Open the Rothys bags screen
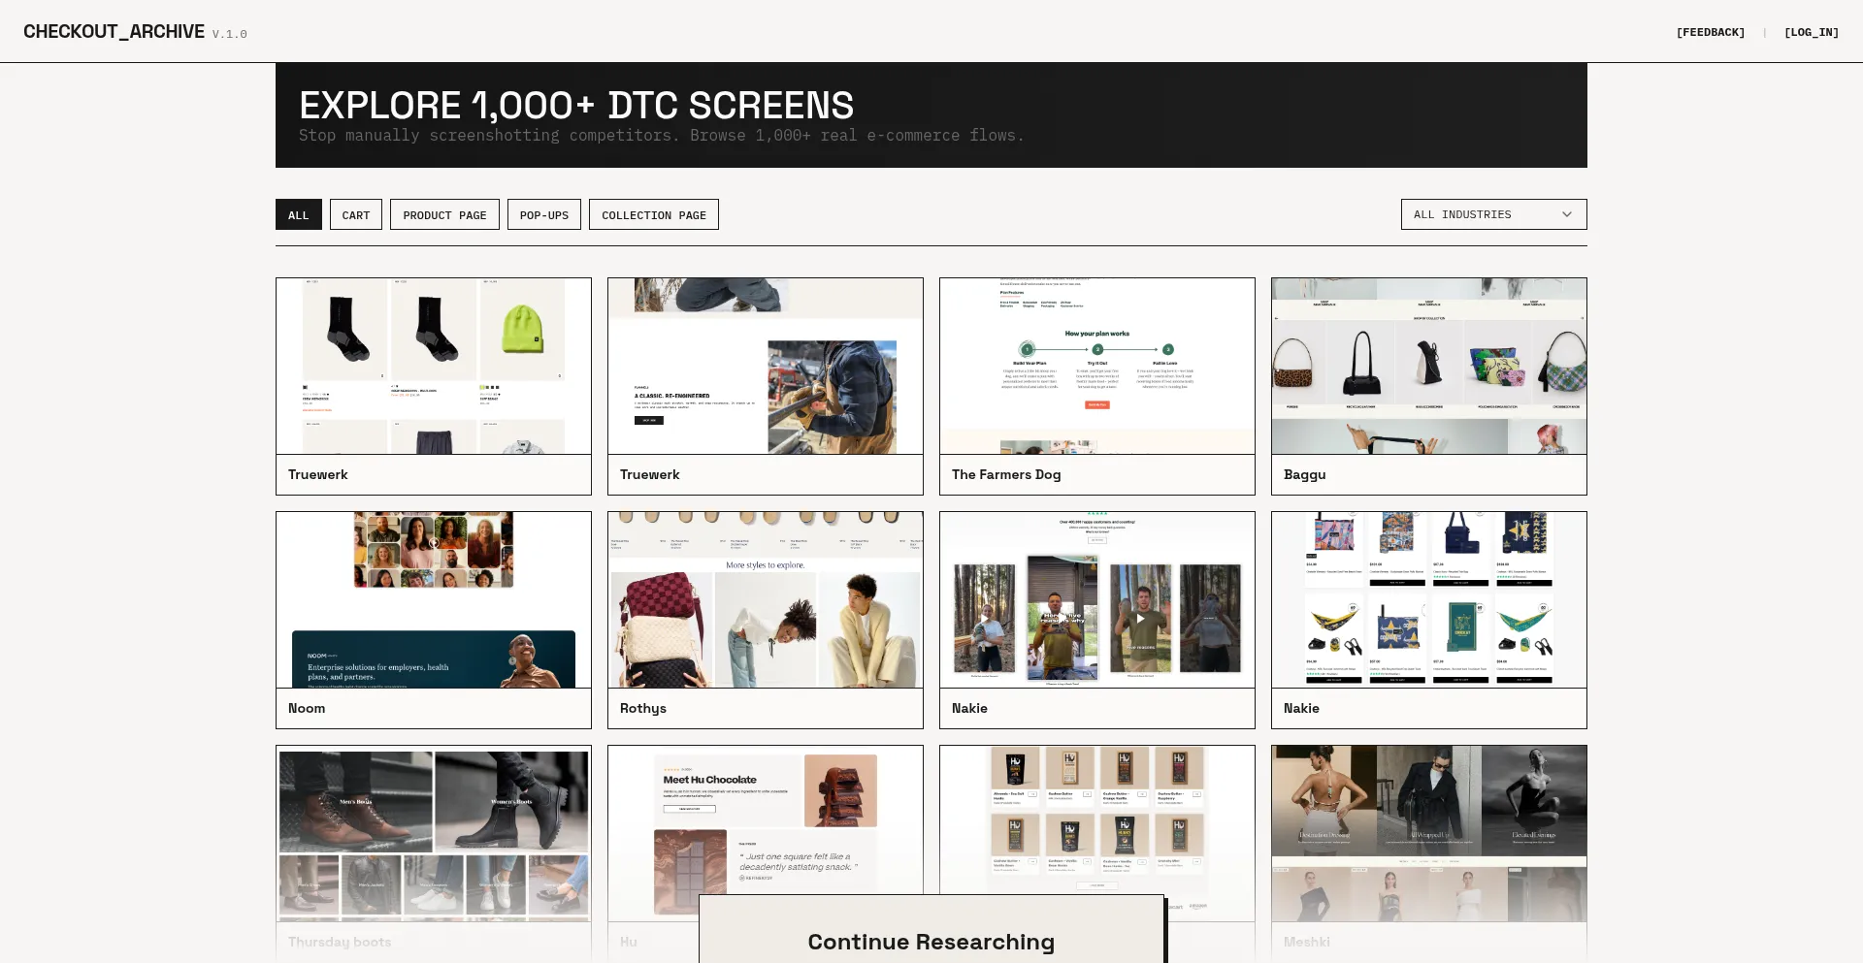 pyautogui.click(x=765, y=598)
